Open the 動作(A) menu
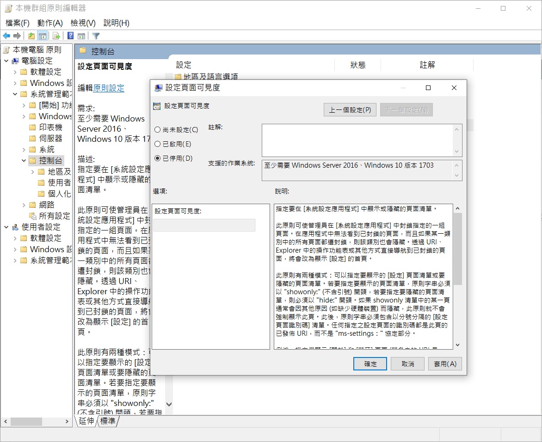Image resolution: width=542 pixels, height=442 pixels. coord(50,23)
